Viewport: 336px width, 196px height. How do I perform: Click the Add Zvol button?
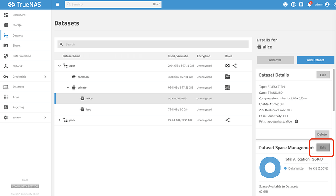[275, 60]
